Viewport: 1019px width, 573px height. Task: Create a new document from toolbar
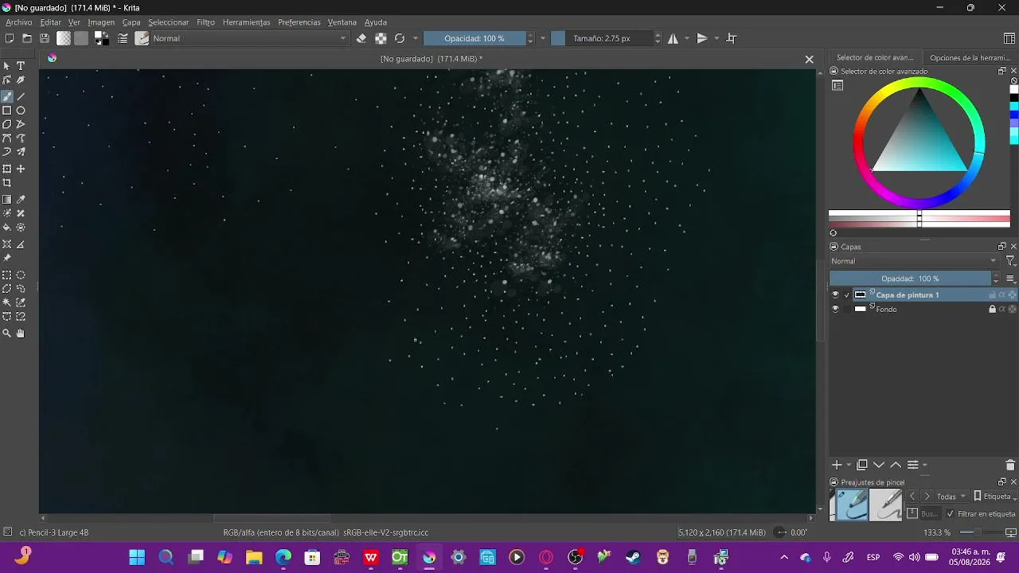click(10, 38)
